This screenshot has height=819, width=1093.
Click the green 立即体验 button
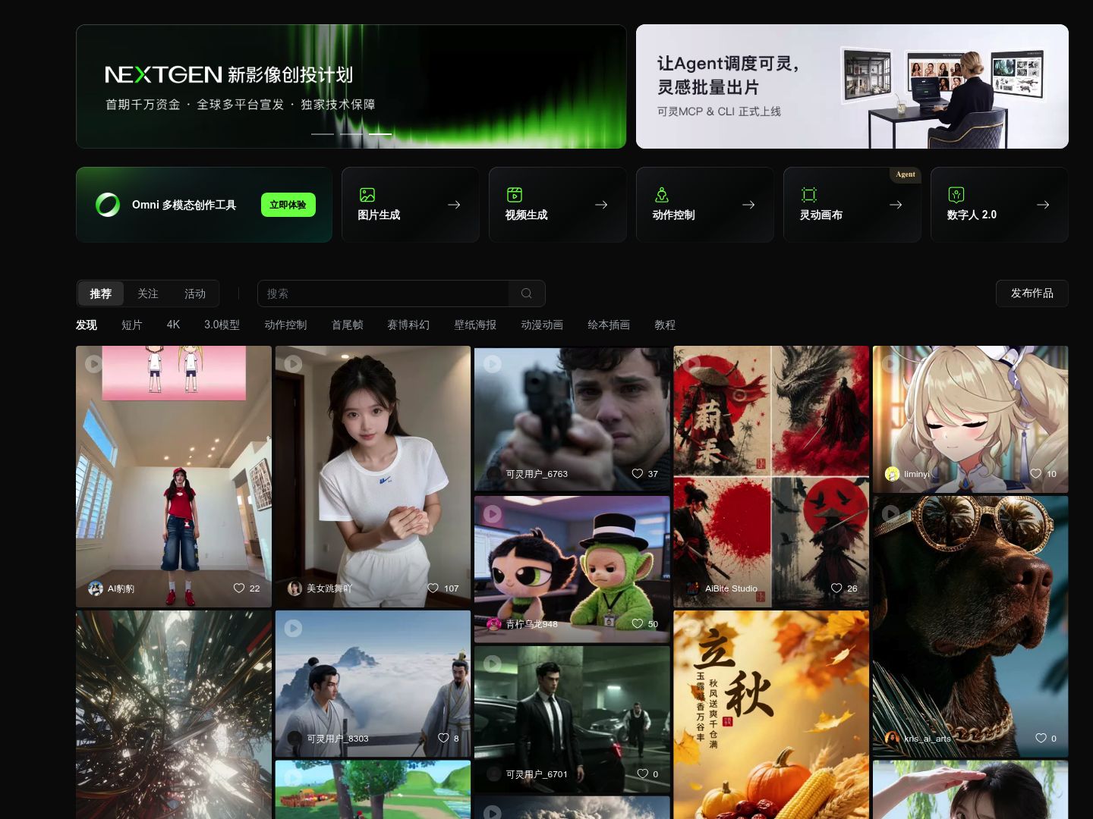(x=288, y=205)
